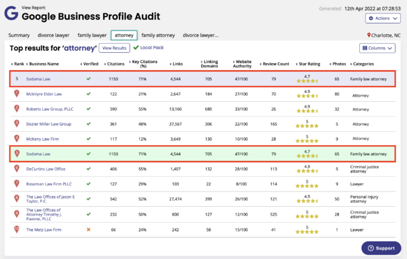The width and height of the screenshot is (407, 259).
Task: Click the G logo icon
Action: tap(11, 14)
